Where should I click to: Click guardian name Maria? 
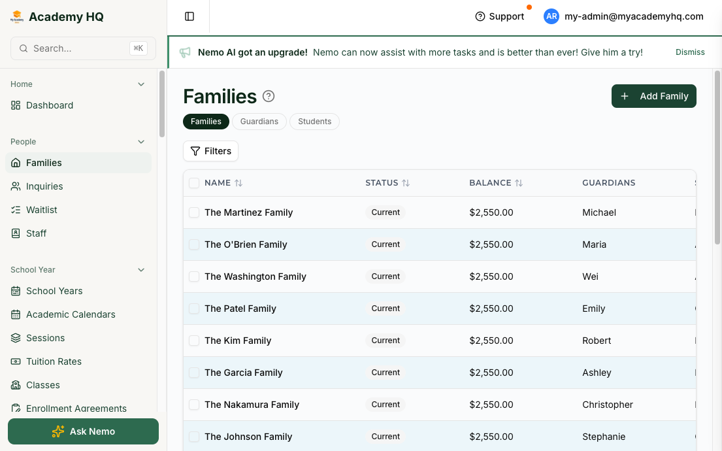tap(594, 244)
